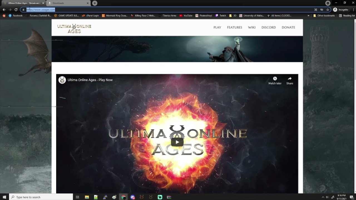Open the FEATURES menu item
Image resolution: width=356 pixels, height=200 pixels.
click(234, 27)
